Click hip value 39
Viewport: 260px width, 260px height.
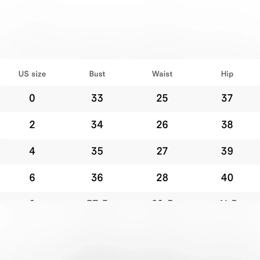(227, 151)
